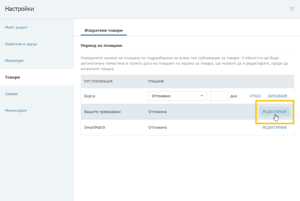Click the Период на плащане heading
This screenshot has height=201, width=300.
pyautogui.click(x=101, y=46)
